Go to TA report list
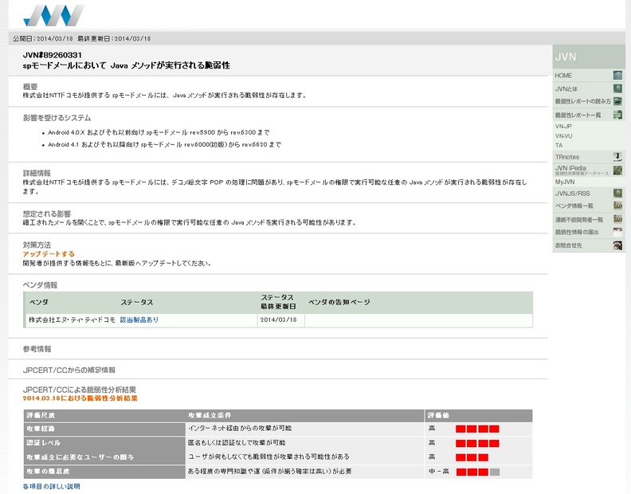631x494 pixels. pyautogui.click(x=558, y=145)
